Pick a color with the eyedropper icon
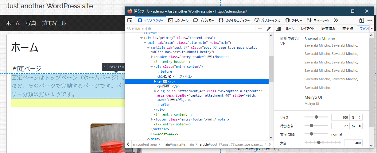Viewport: 377px width, 153px height. coord(268,29)
